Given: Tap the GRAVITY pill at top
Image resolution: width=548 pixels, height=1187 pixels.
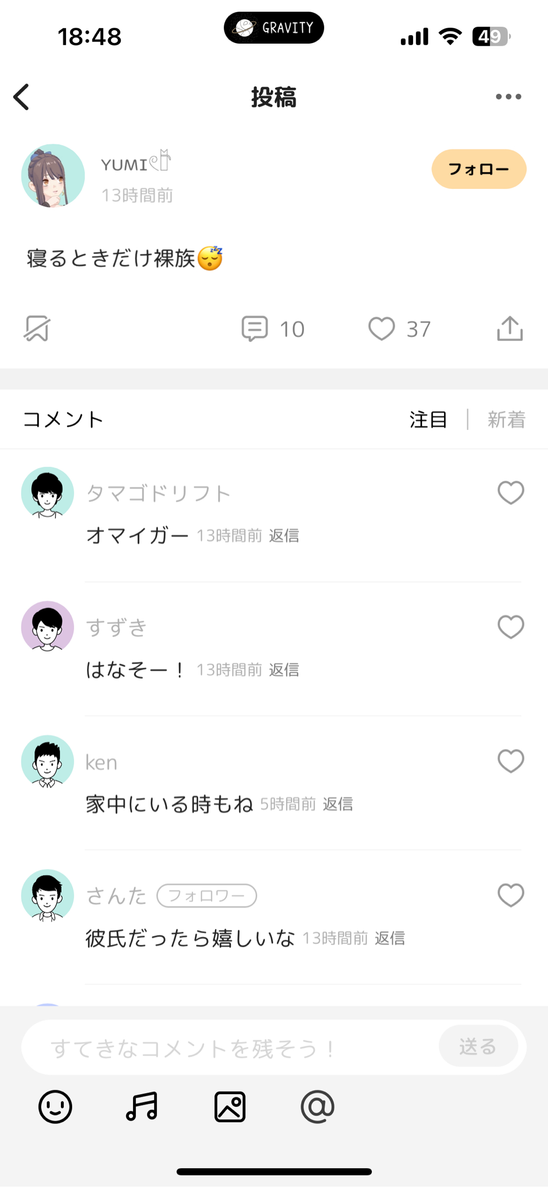Looking at the screenshot, I should pos(274,28).
